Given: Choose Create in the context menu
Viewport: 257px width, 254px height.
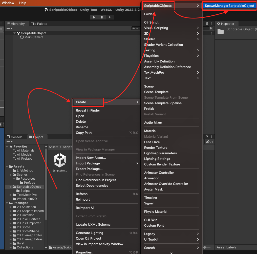Looking at the screenshot, I should pos(106,102).
